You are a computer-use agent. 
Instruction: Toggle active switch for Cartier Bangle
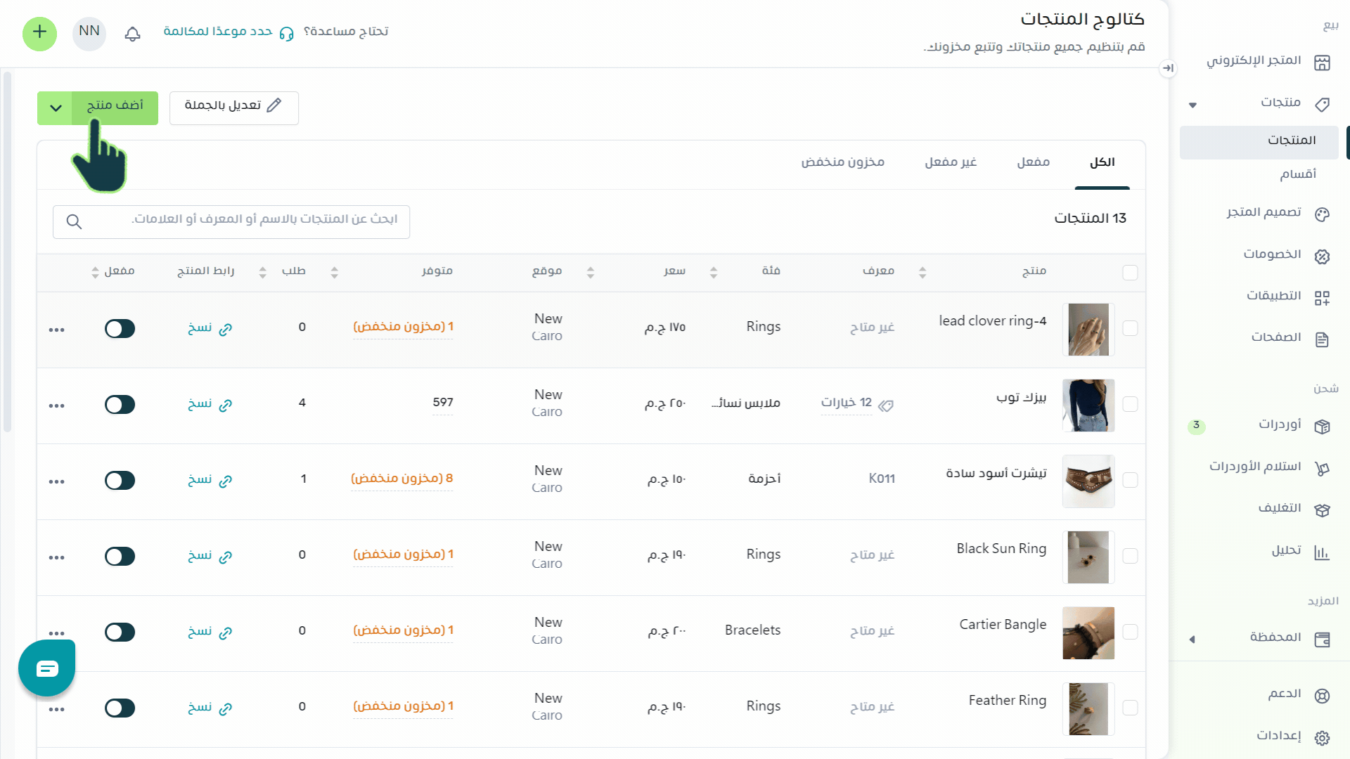(120, 632)
